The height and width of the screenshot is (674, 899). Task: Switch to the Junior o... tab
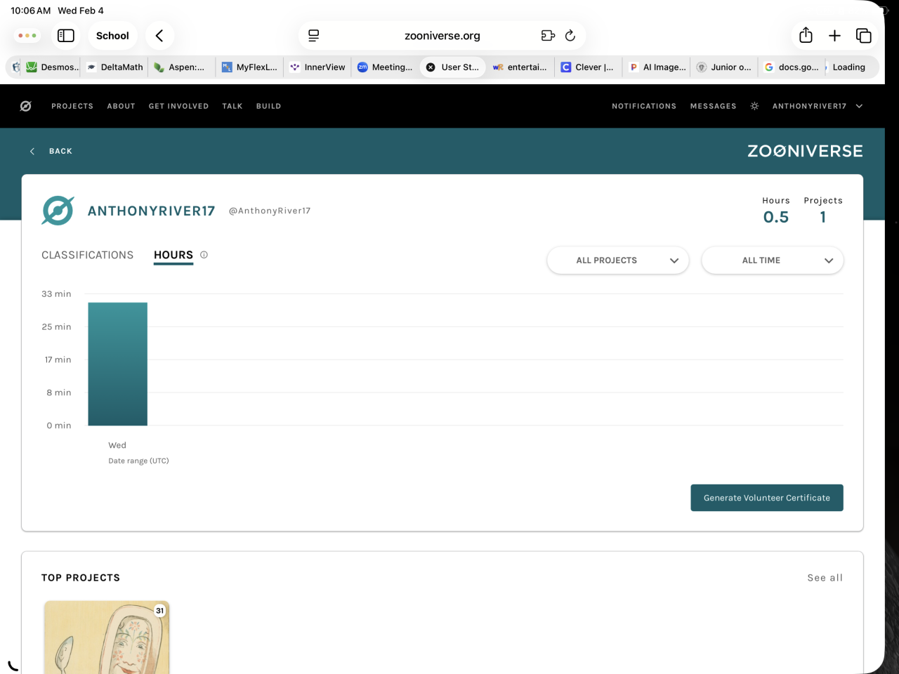[x=724, y=67]
